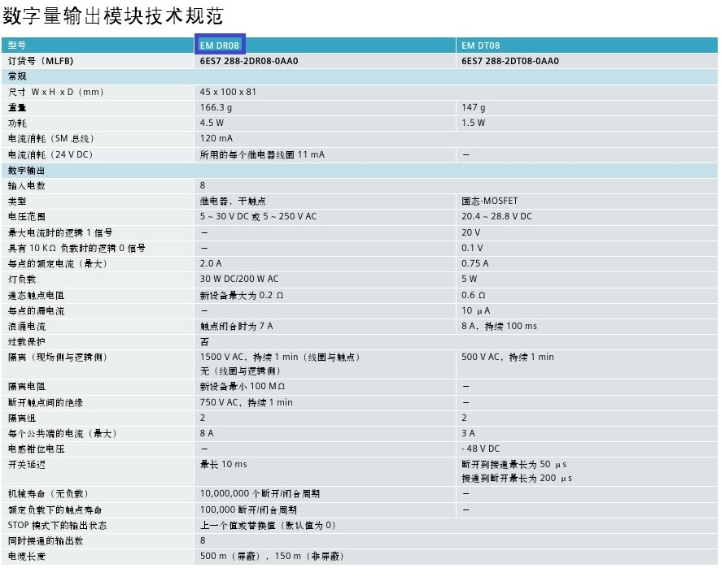Click surge current 触点闭合时为 7 A
Screen dimensions: 721x568
[x=236, y=327]
